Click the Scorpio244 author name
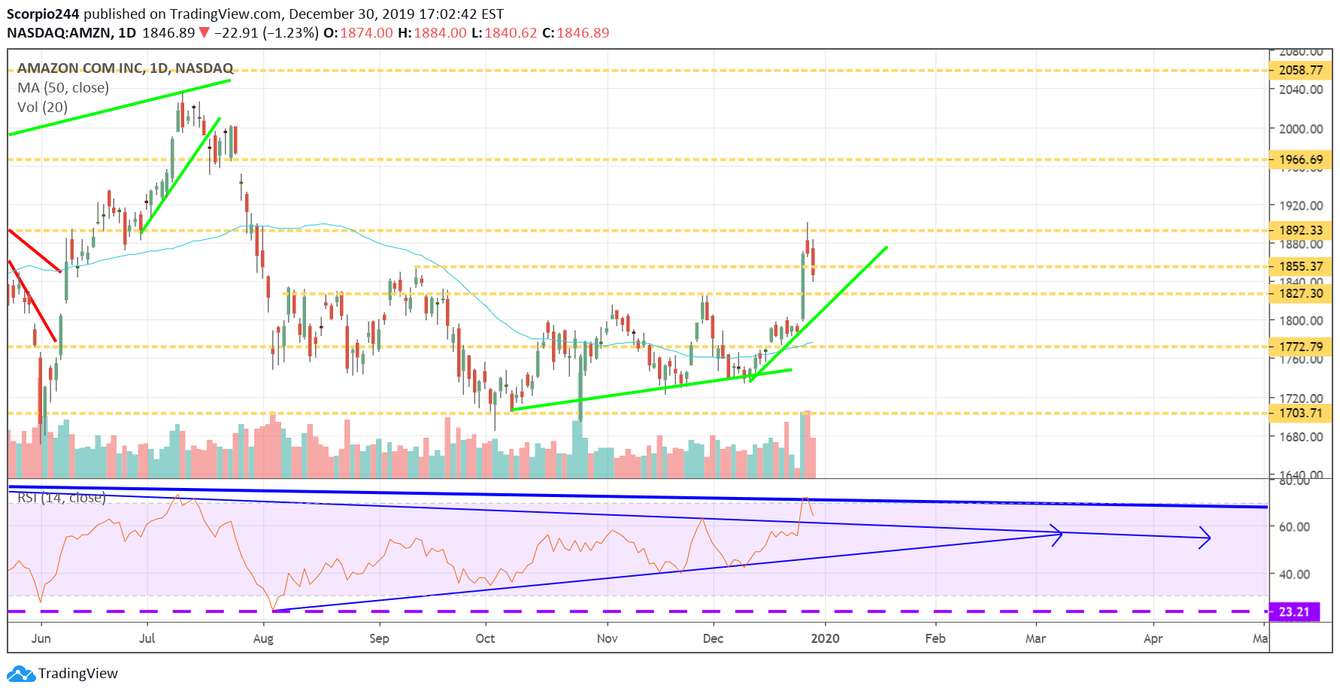The width and height of the screenshot is (1340, 694). point(43,14)
